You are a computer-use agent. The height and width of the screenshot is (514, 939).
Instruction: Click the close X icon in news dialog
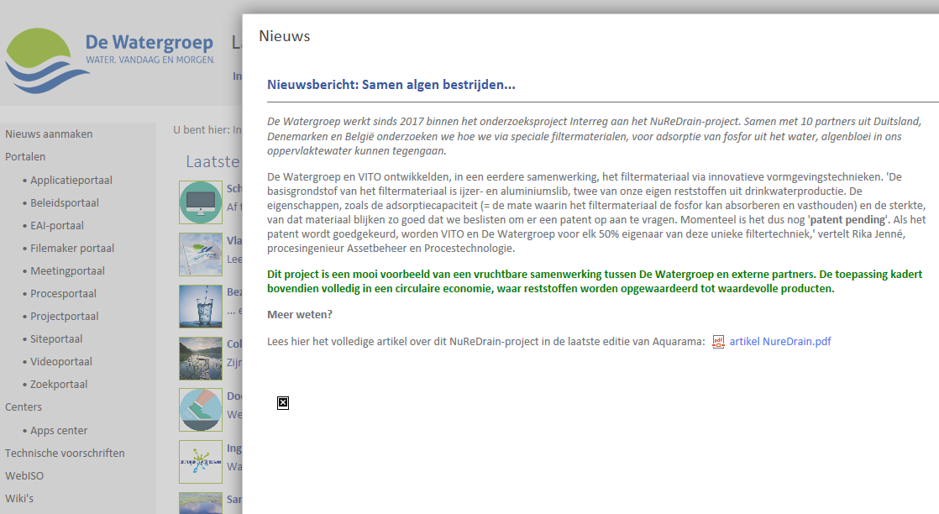coord(283,403)
